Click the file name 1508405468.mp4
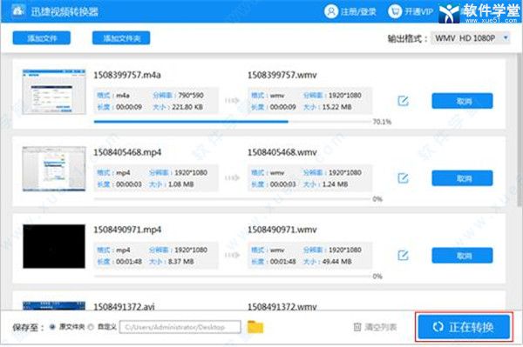This screenshot has width=523, height=347. point(127,152)
